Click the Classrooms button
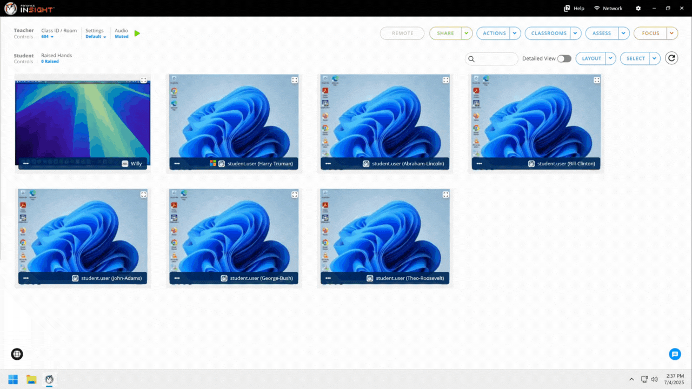The image size is (692, 389). pyautogui.click(x=548, y=33)
